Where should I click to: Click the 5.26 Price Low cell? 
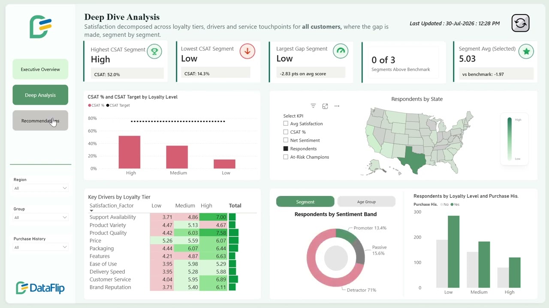[x=162, y=240]
